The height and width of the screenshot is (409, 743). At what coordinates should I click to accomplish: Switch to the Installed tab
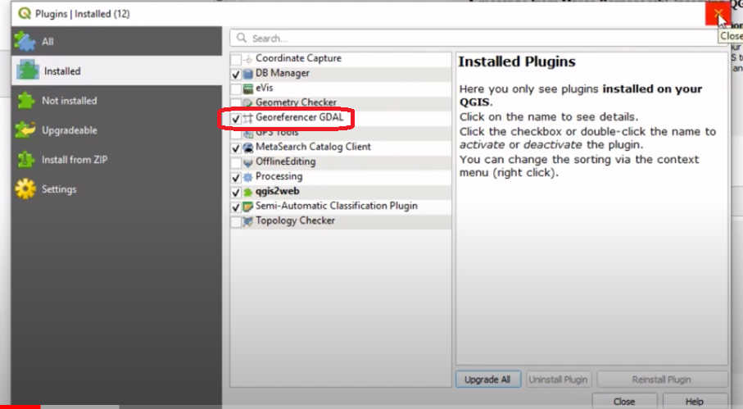[x=116, y=70]
